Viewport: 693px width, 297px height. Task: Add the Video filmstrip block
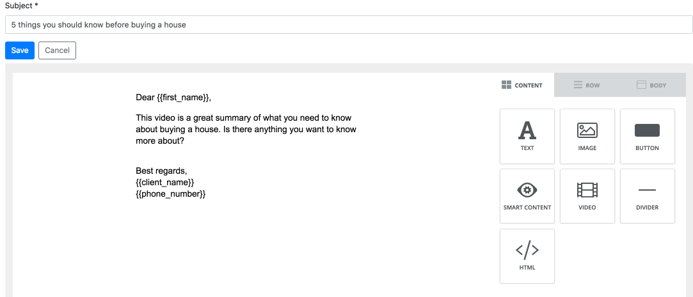coord(587,196)
